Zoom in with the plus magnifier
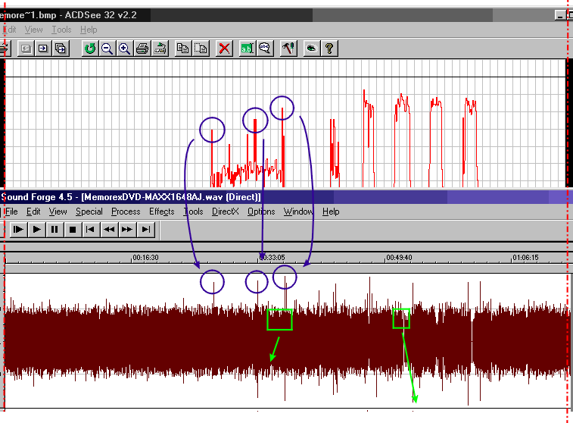 click(x=124, y=49)
